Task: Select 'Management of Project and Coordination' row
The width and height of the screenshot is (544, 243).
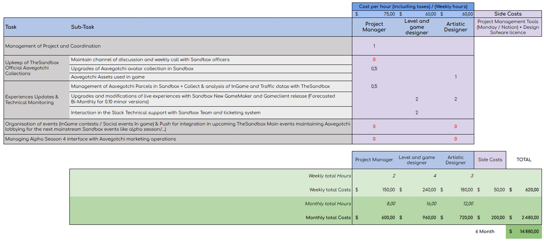Action: point(178,46)
